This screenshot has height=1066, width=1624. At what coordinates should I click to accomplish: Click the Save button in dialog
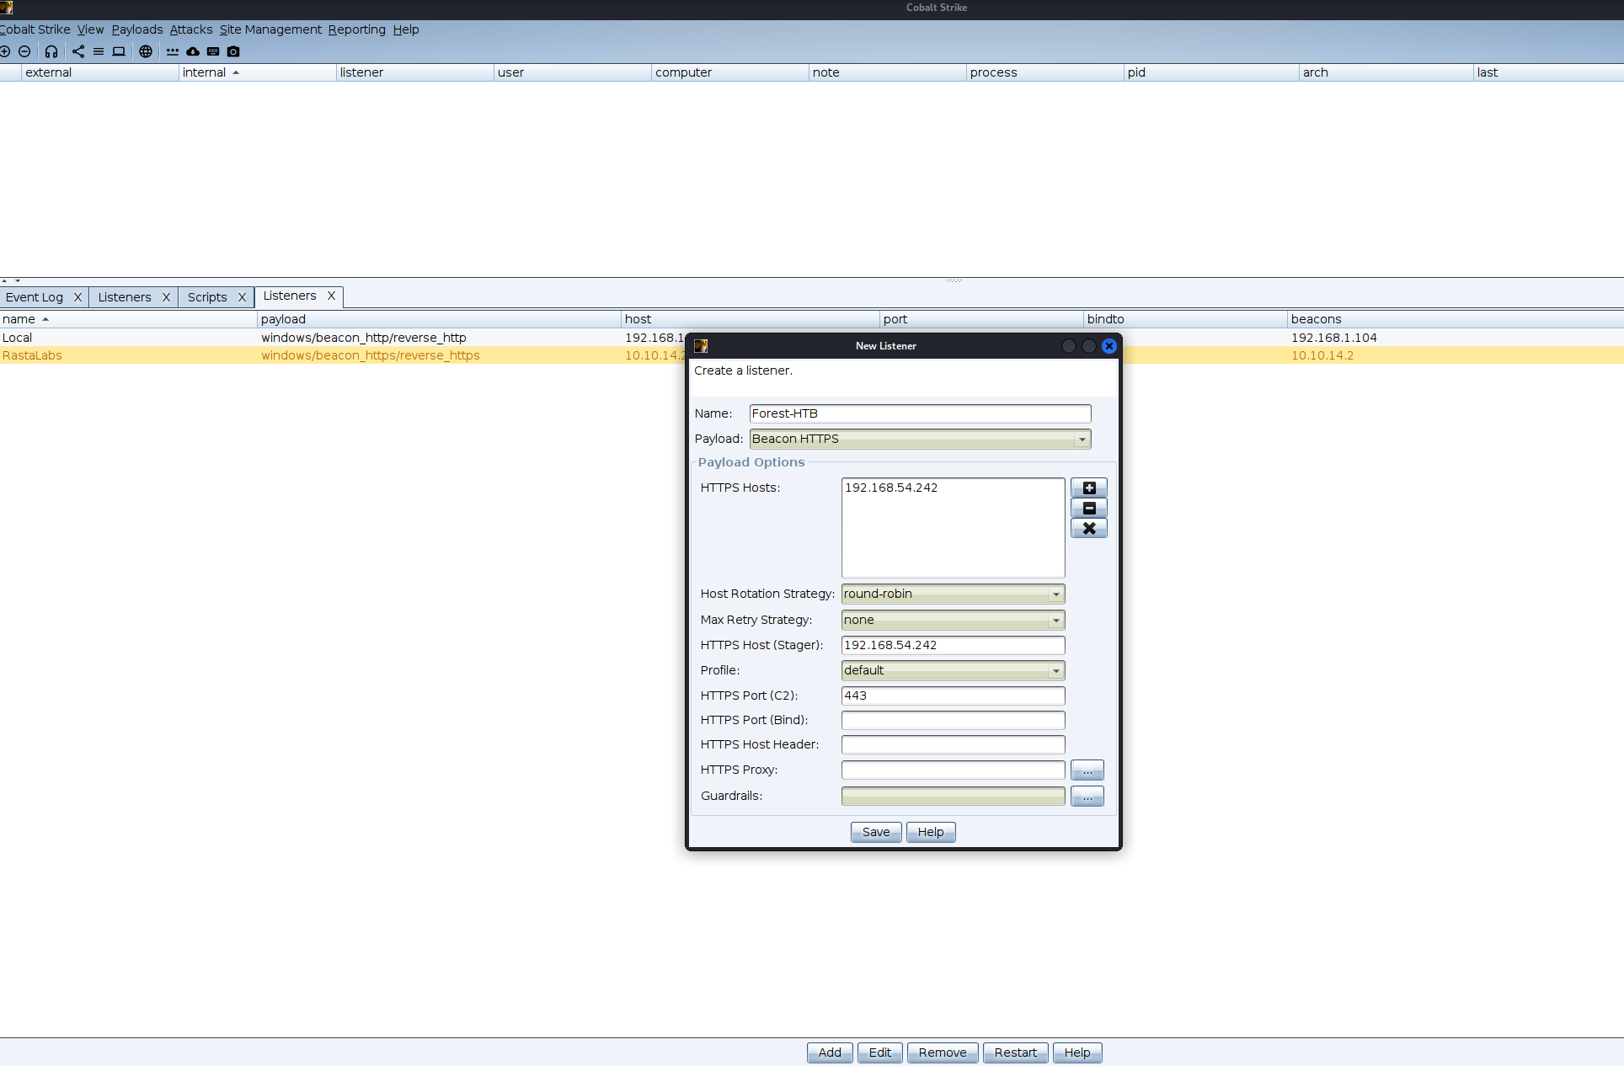coord(875,832)
